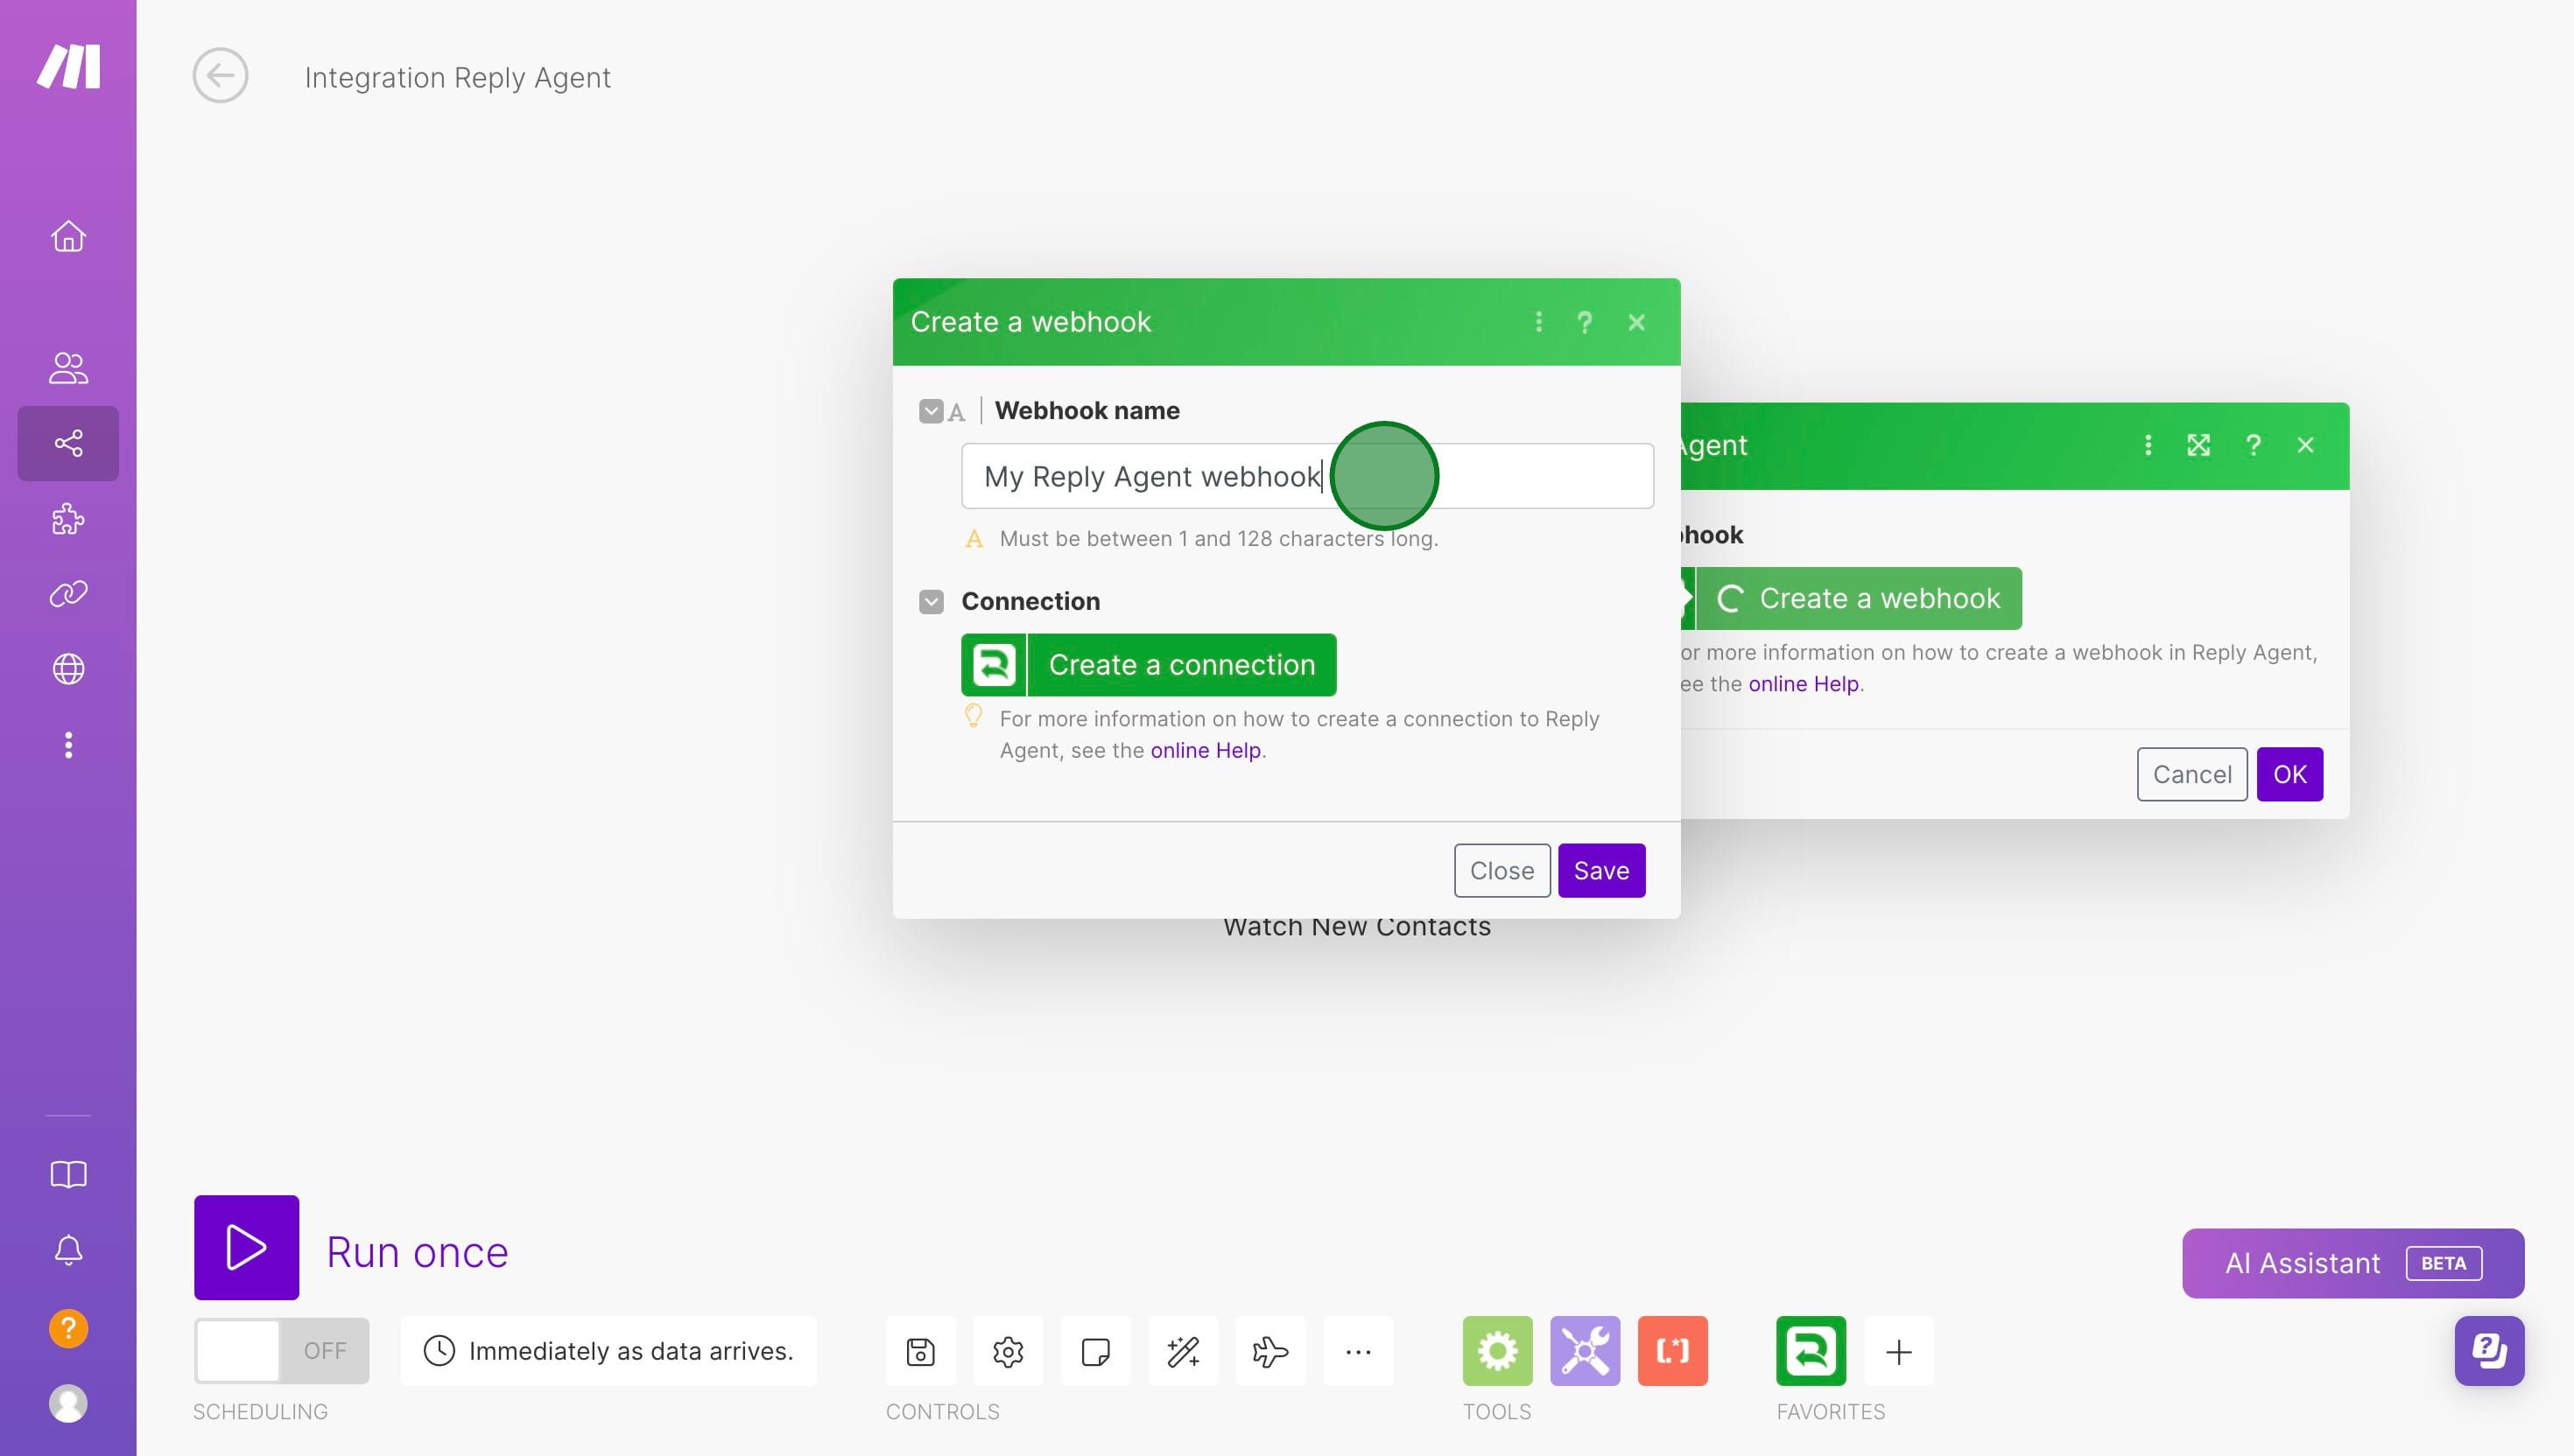Image resolution: width=2574 pixels, height=1456 pixels.
Task: Close the Reply Agent module dialog
Action: tap(2306, 445)
